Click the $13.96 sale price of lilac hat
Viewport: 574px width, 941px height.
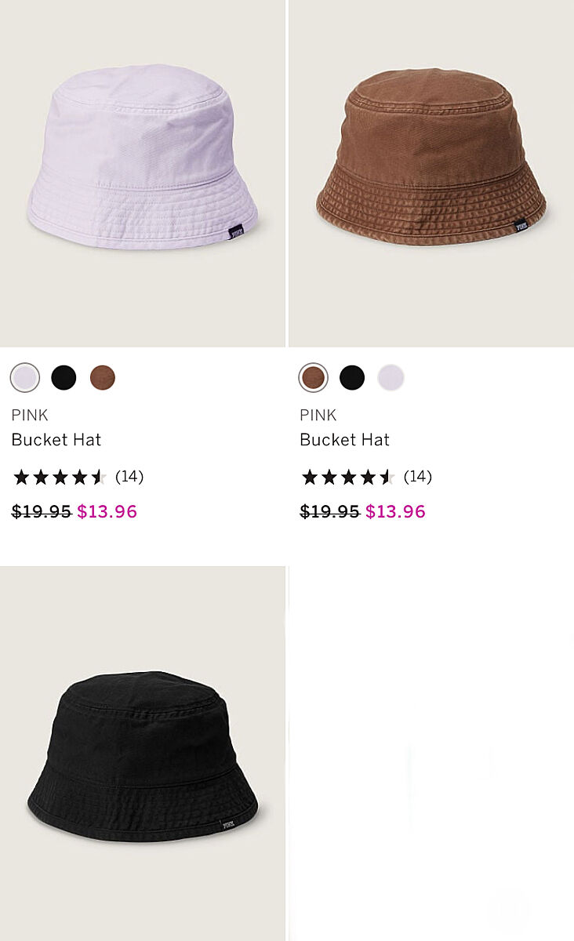point(107,512)
